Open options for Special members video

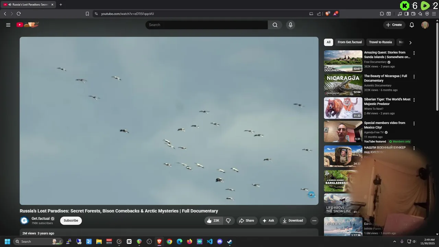point(414,123)
